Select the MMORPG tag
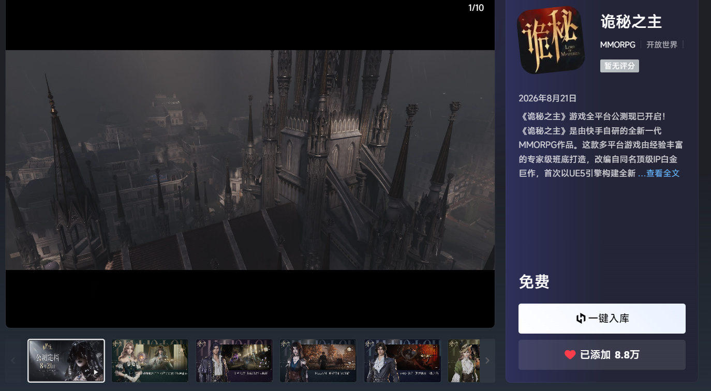The width and height of the screenshot is (711, 391). pyautogui.click(x=617, y=45)
